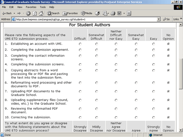Open the Tools menu
Viewport: 183px width, 137px height.
pos(43,7)
